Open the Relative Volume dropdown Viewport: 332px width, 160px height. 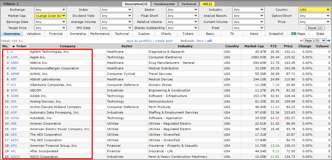183,22
